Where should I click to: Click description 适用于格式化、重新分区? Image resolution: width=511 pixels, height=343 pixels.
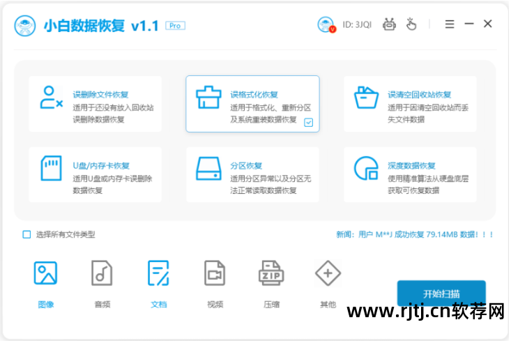[270, 107]
